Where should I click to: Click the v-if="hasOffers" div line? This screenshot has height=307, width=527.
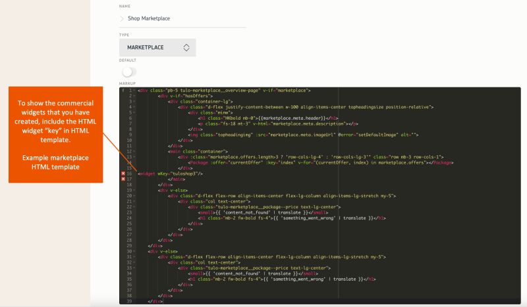click(x=185, y=96)
